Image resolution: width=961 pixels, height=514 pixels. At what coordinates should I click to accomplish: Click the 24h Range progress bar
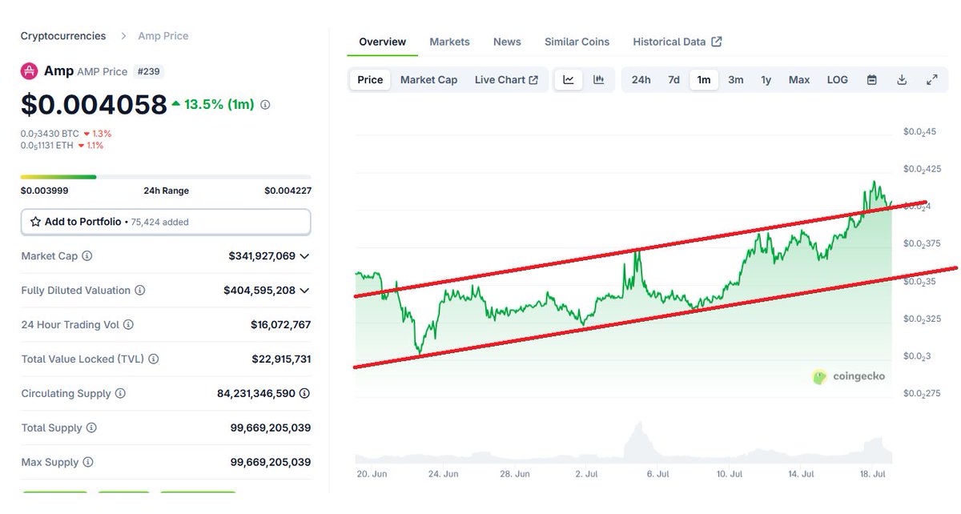click(166, 177)
